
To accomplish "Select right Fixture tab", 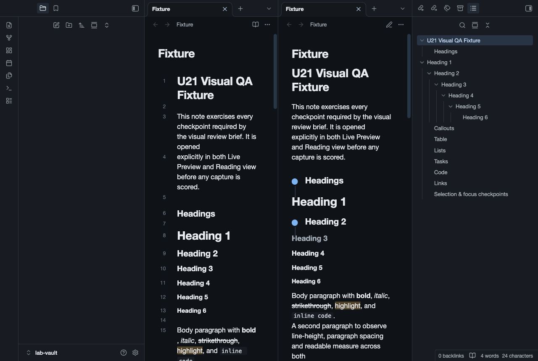I will tap(324, 9).
